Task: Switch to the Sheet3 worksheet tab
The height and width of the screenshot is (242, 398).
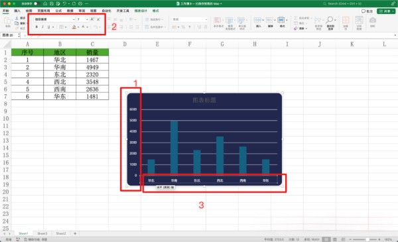Action: [42, 233]
